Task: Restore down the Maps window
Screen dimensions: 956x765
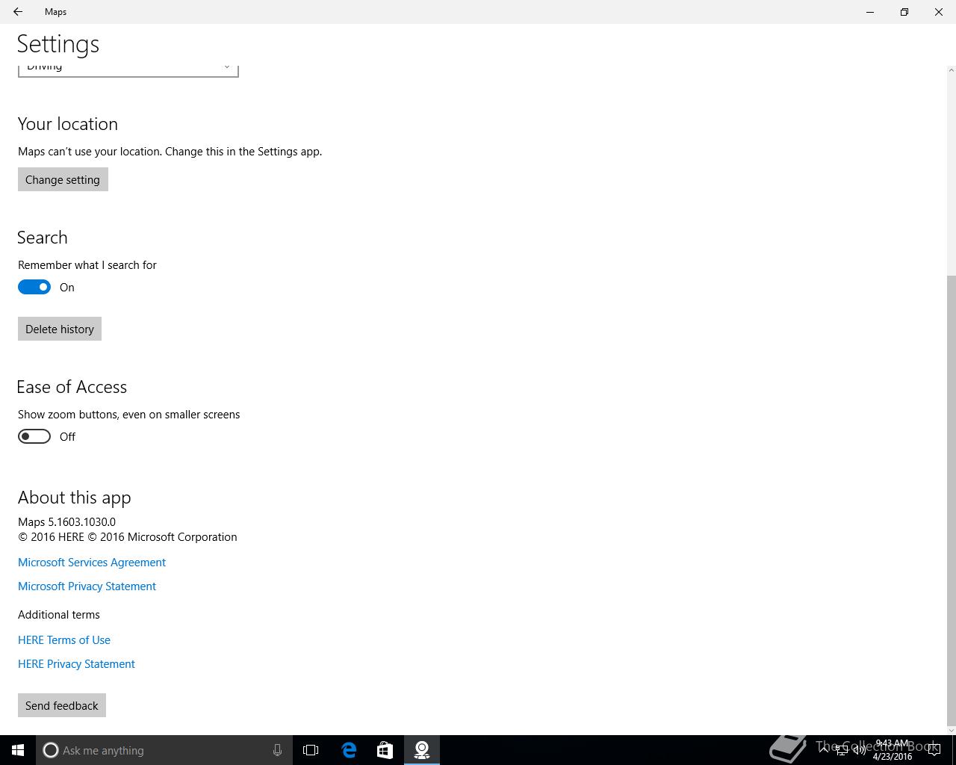Action: point(904,12)
